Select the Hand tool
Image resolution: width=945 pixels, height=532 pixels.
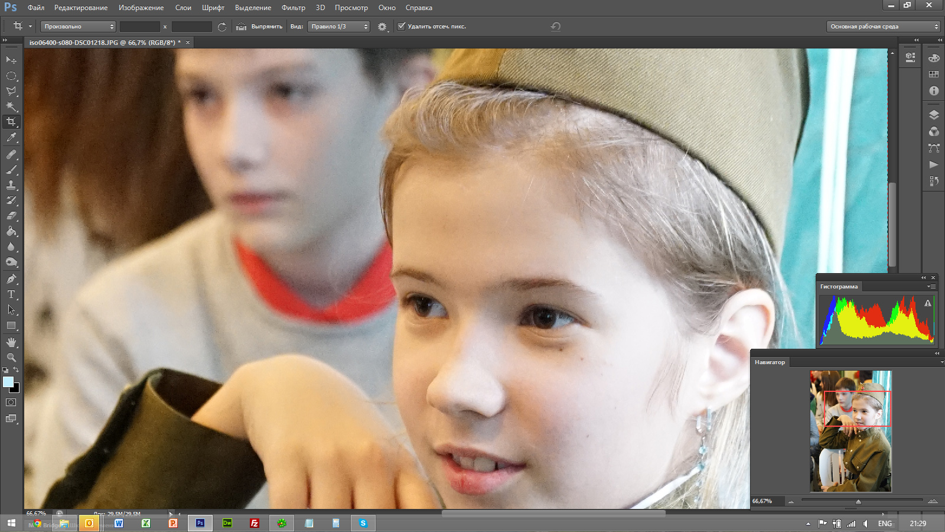(11, 342)
